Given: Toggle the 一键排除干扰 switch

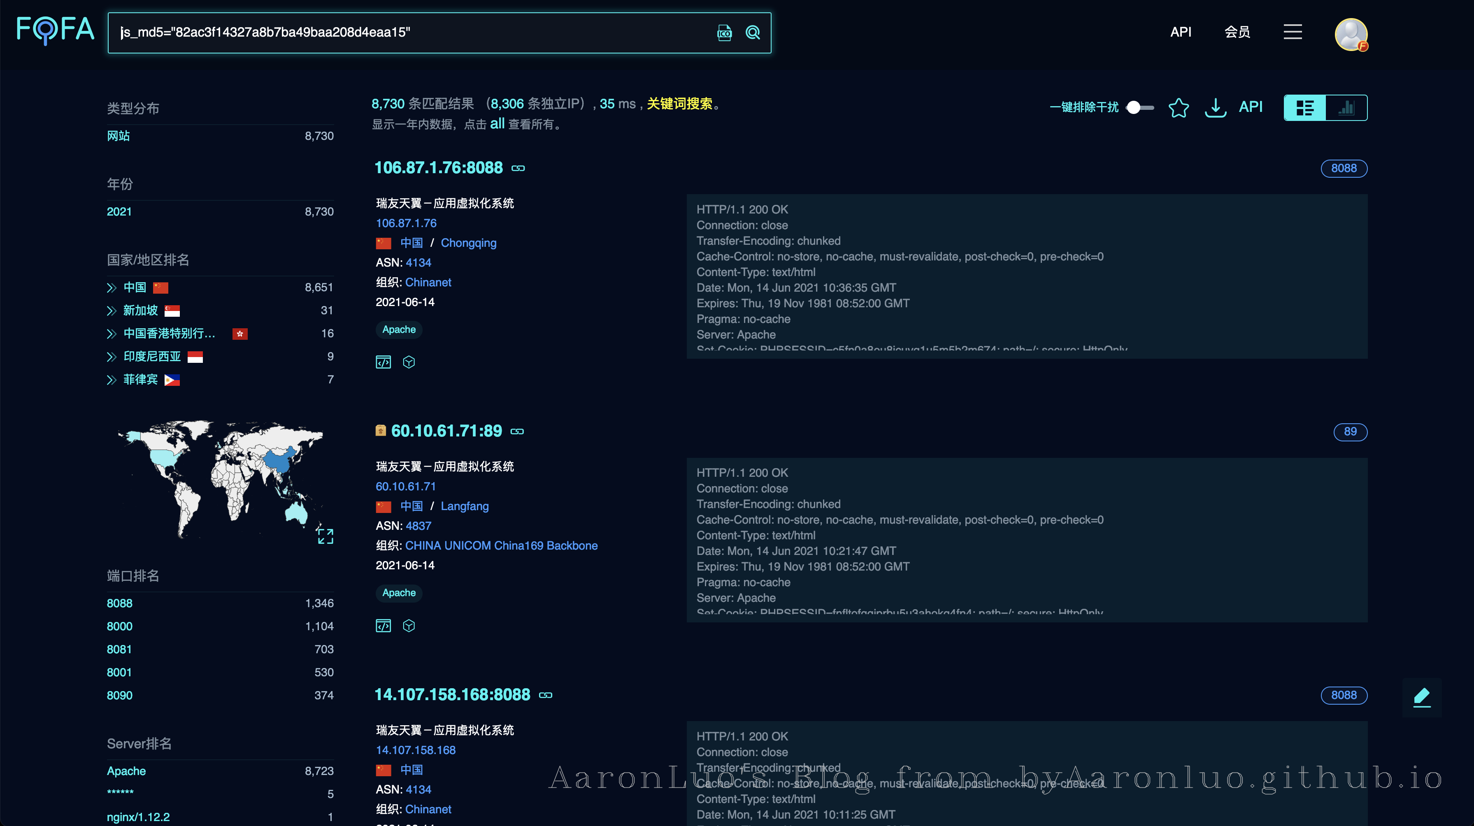Looking at the screenshot, I should [1139, 107].
